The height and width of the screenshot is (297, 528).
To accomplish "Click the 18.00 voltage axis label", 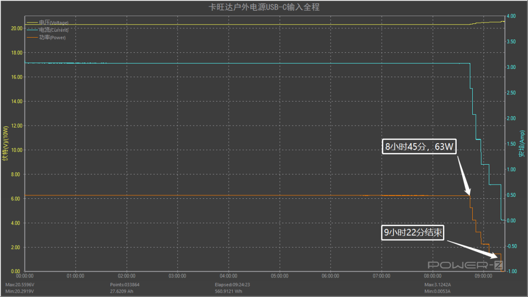I will tap(17, 53).
